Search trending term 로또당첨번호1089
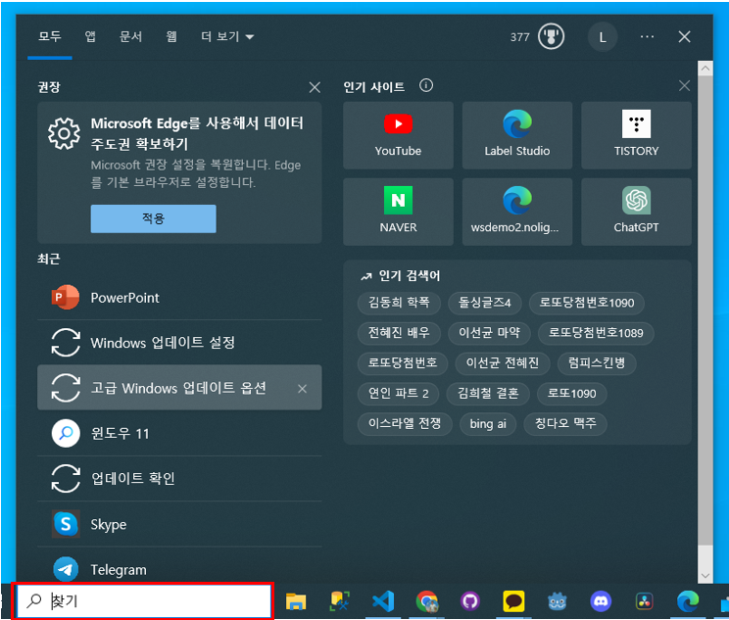Viewport: 729px width, 620px height. (x=596, y=333)
